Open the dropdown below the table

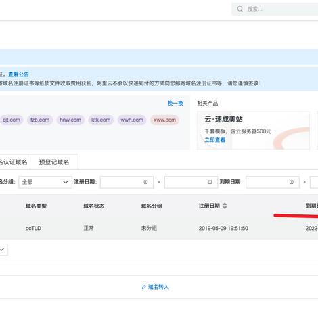point(3,250)
